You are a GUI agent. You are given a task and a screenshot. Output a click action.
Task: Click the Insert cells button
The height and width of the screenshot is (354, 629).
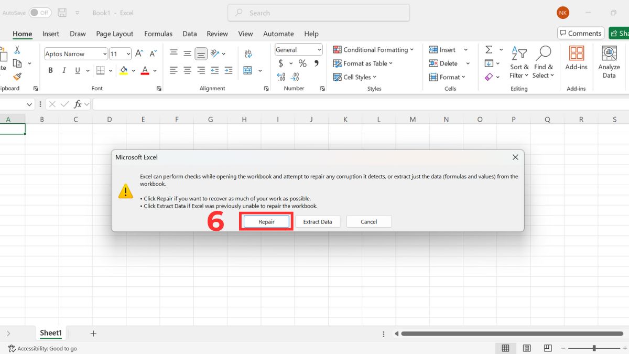[x=442, y=50]
